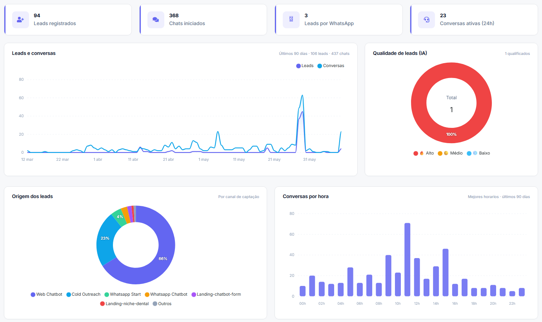The width and height of the screenshot is (542, 322).
Task: Click the '1 may' x-axis label
Action: pos(204,160)
